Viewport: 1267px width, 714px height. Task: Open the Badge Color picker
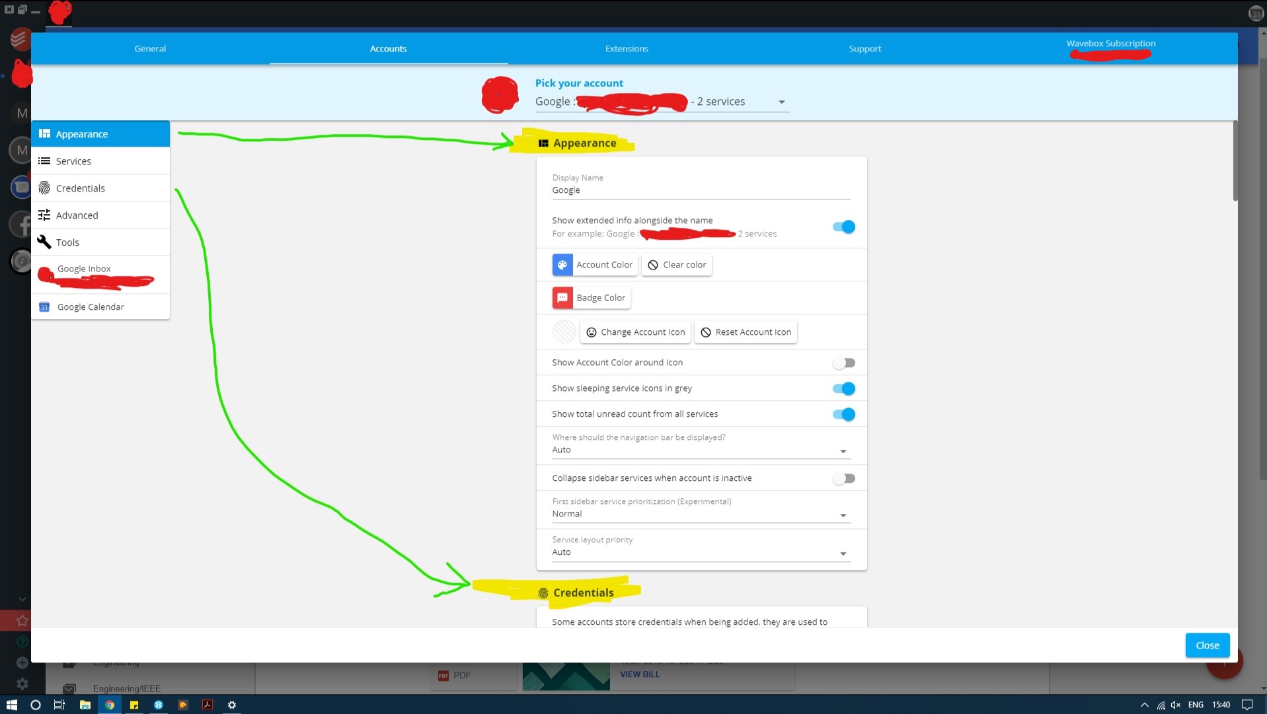click(x=590, y=297)
